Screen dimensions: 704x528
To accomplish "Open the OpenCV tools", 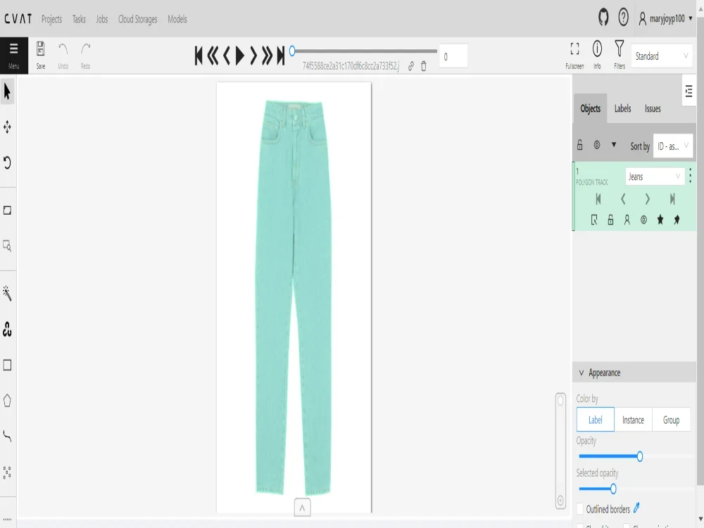I will tap(7, 329).
